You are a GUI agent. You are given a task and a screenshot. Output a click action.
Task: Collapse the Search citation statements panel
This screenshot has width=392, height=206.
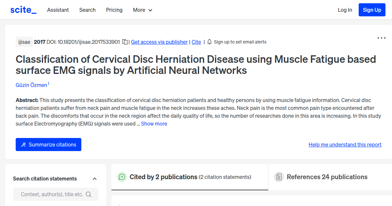pos(94,179)
